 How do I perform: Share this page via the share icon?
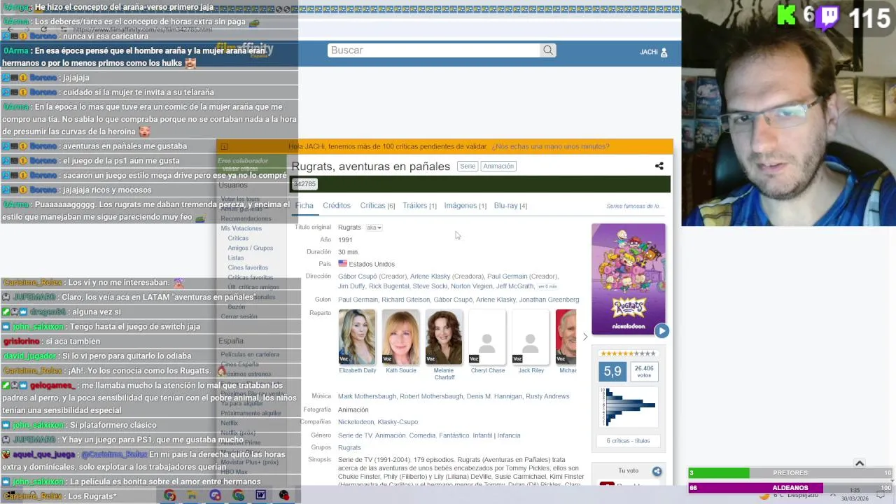click(659, 166)
